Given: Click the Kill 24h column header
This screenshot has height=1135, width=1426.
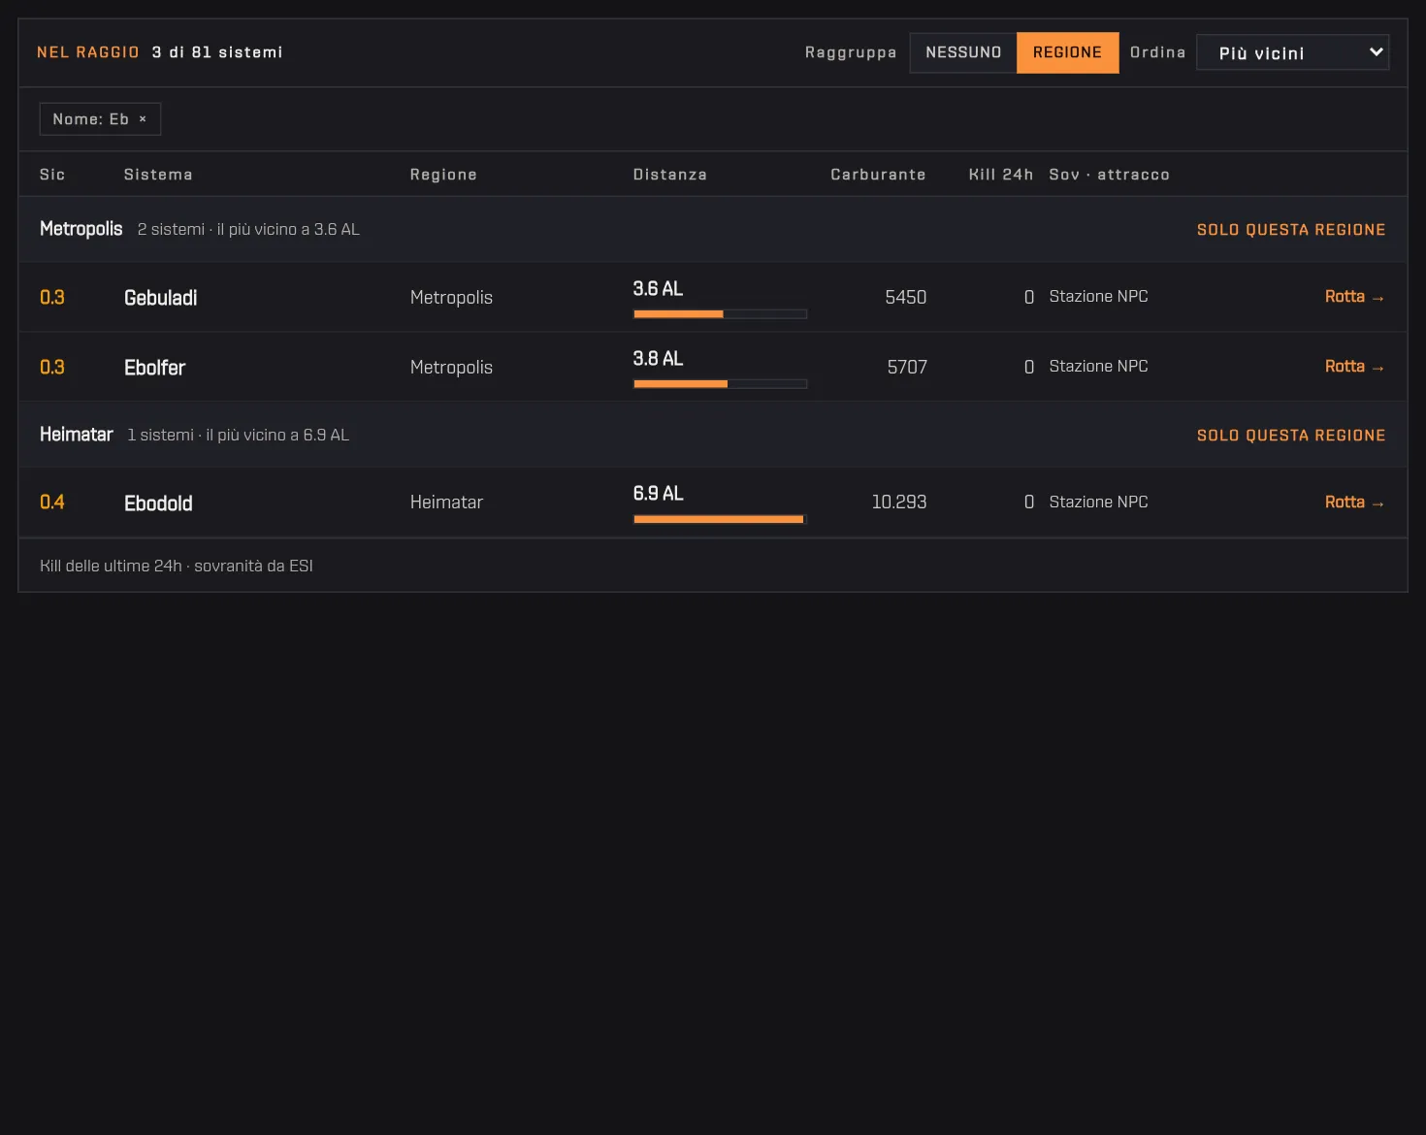Looking at the screenshot, I should click(1000, 175).
